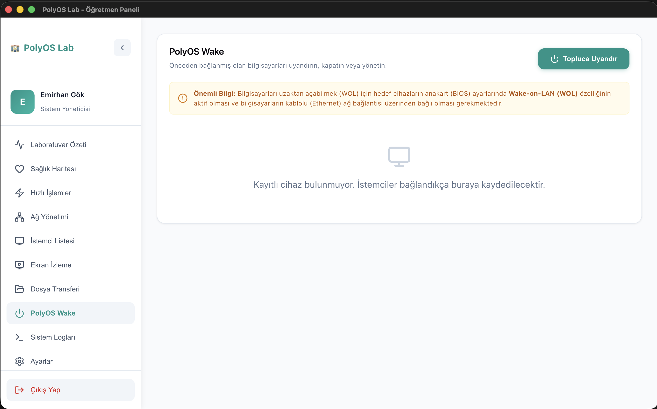Click the Önceden bağlanmış olan subtitle text
The height and width of the screenshot is (409, 657).
(x=278, y=65)
